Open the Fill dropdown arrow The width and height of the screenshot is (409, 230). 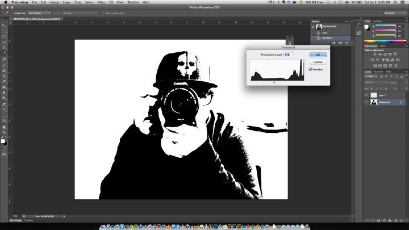[x=406, y=89]
